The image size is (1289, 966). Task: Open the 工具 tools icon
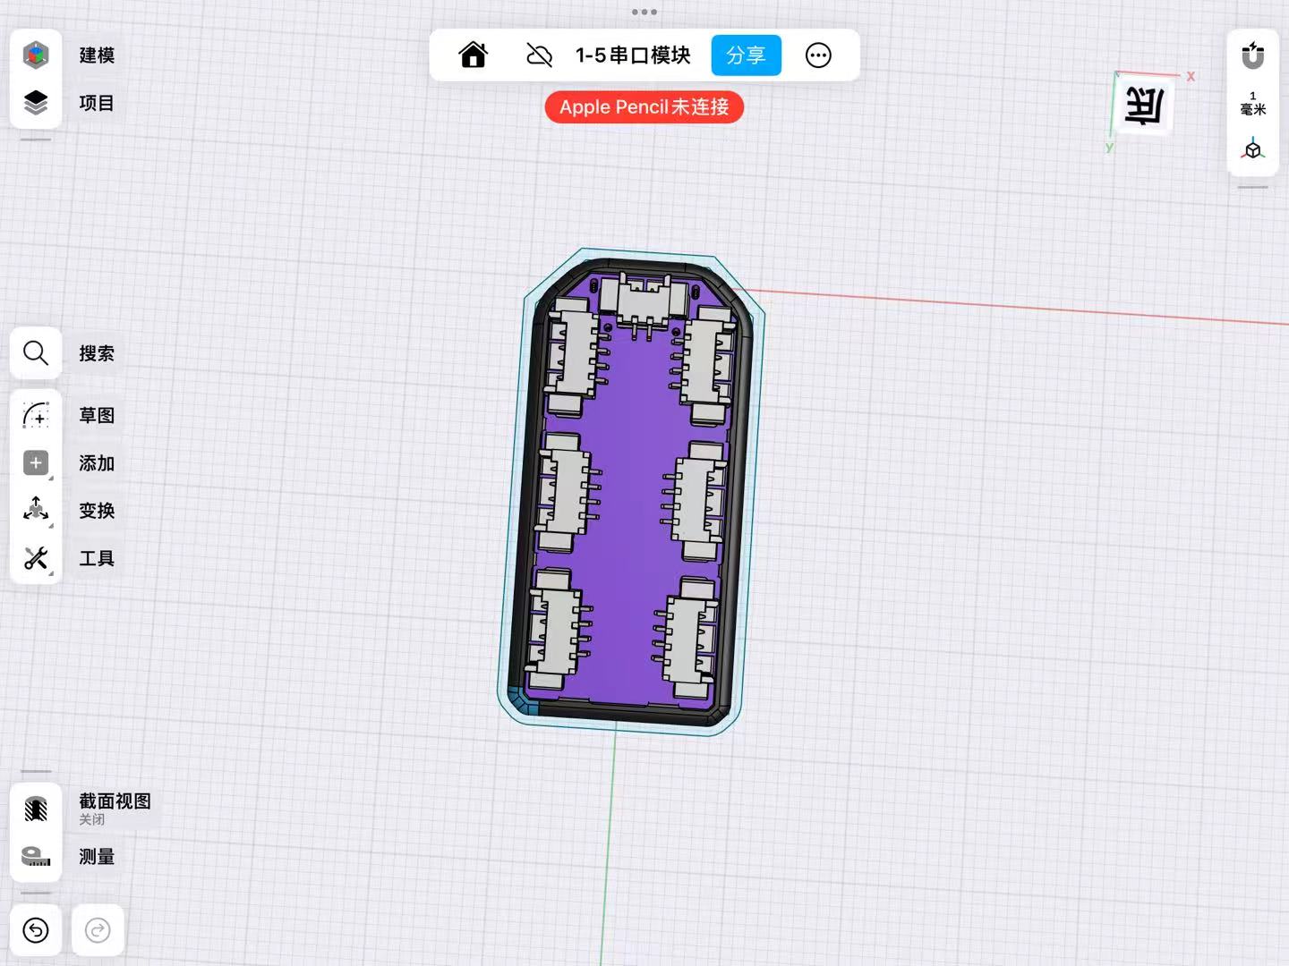pyautogui.click(x=36, y=559)
